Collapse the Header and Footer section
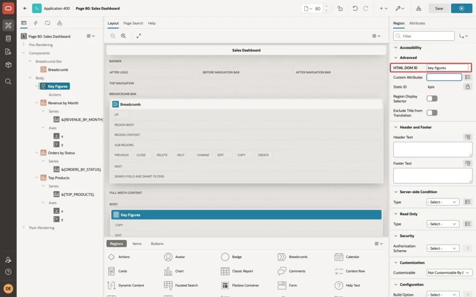This screenshot has width=476, height=297. coord(396,127)
